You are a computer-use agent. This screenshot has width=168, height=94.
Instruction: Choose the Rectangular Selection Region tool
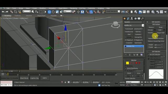pyautogui.click(x=41, y=12)
